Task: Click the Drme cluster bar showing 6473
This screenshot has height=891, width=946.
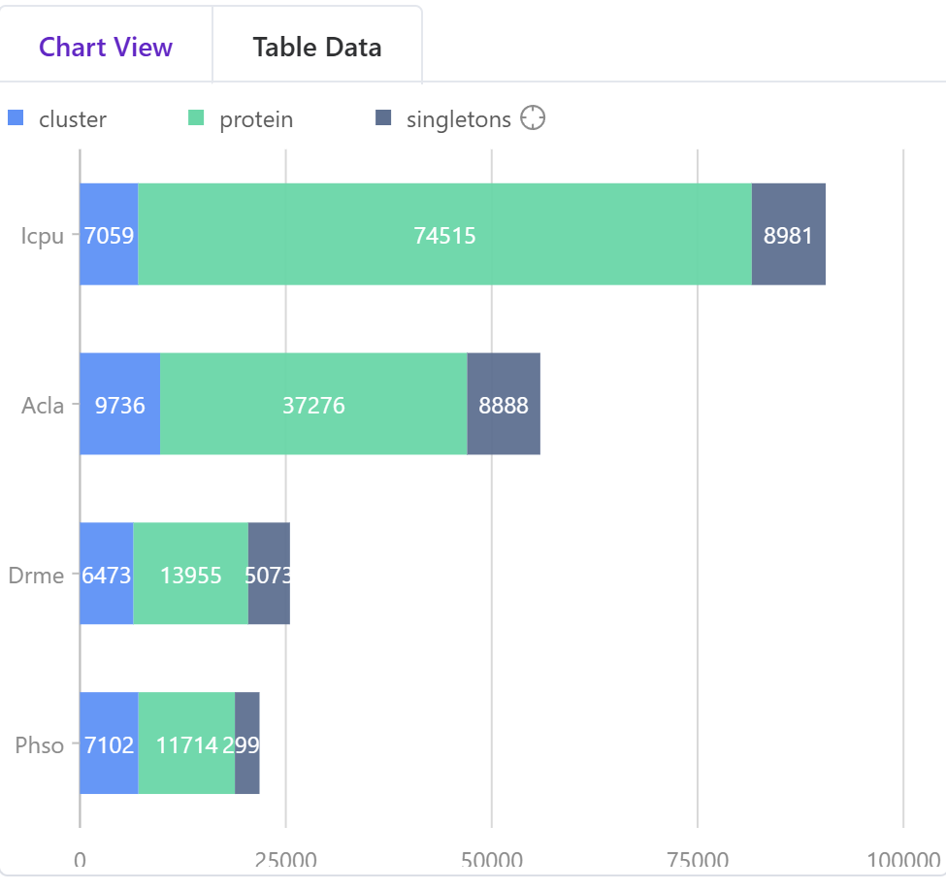Action: pyautogui.click(x=106, y=574)
